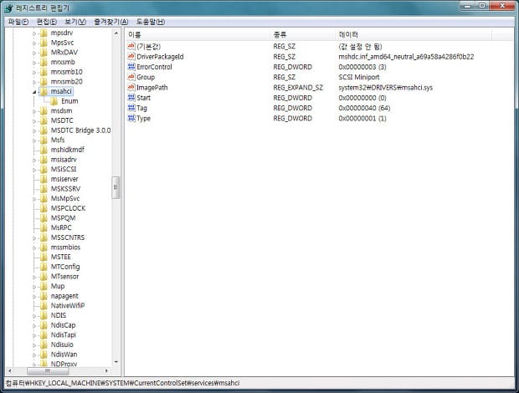Expand the NDIS tree node
The image size is (519, 393).
coord(35,315)
